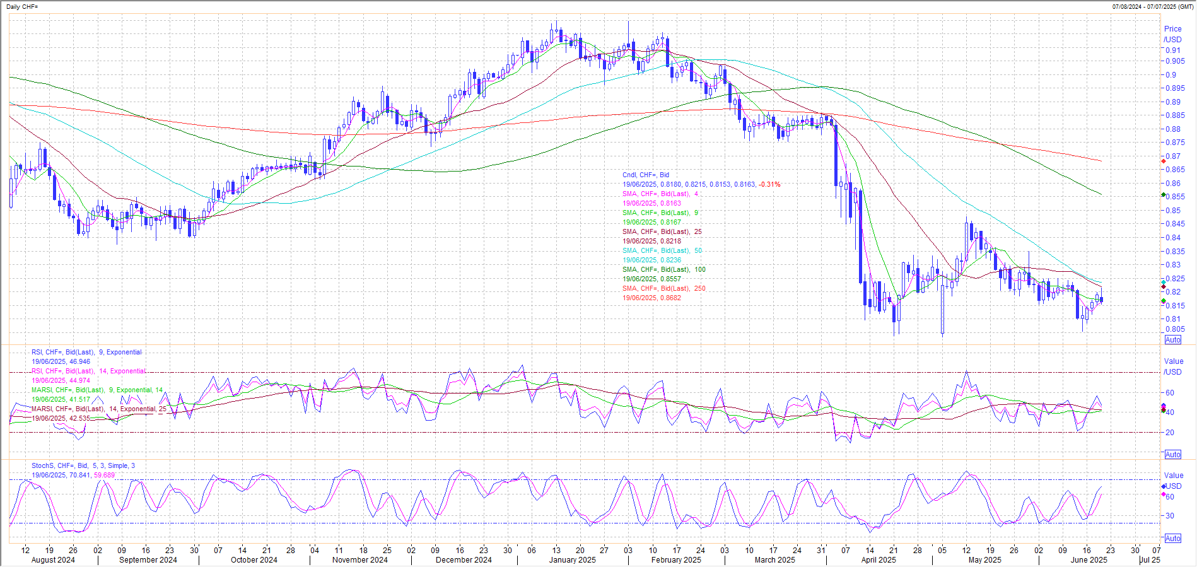Click the 'January 2025' label on time axis
This screenshot has width=1197, height=567.
coord(572,560)
